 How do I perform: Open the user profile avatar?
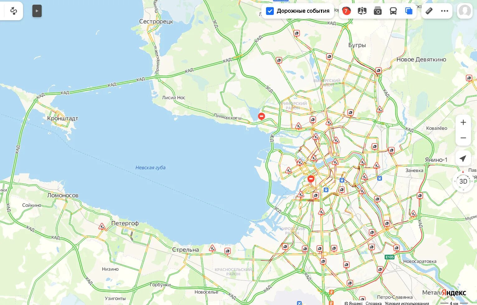coord(465,11)
